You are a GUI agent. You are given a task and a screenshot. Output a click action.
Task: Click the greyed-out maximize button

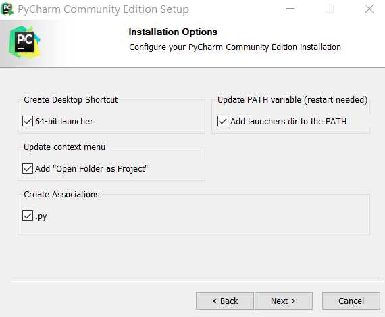(329, 9)
